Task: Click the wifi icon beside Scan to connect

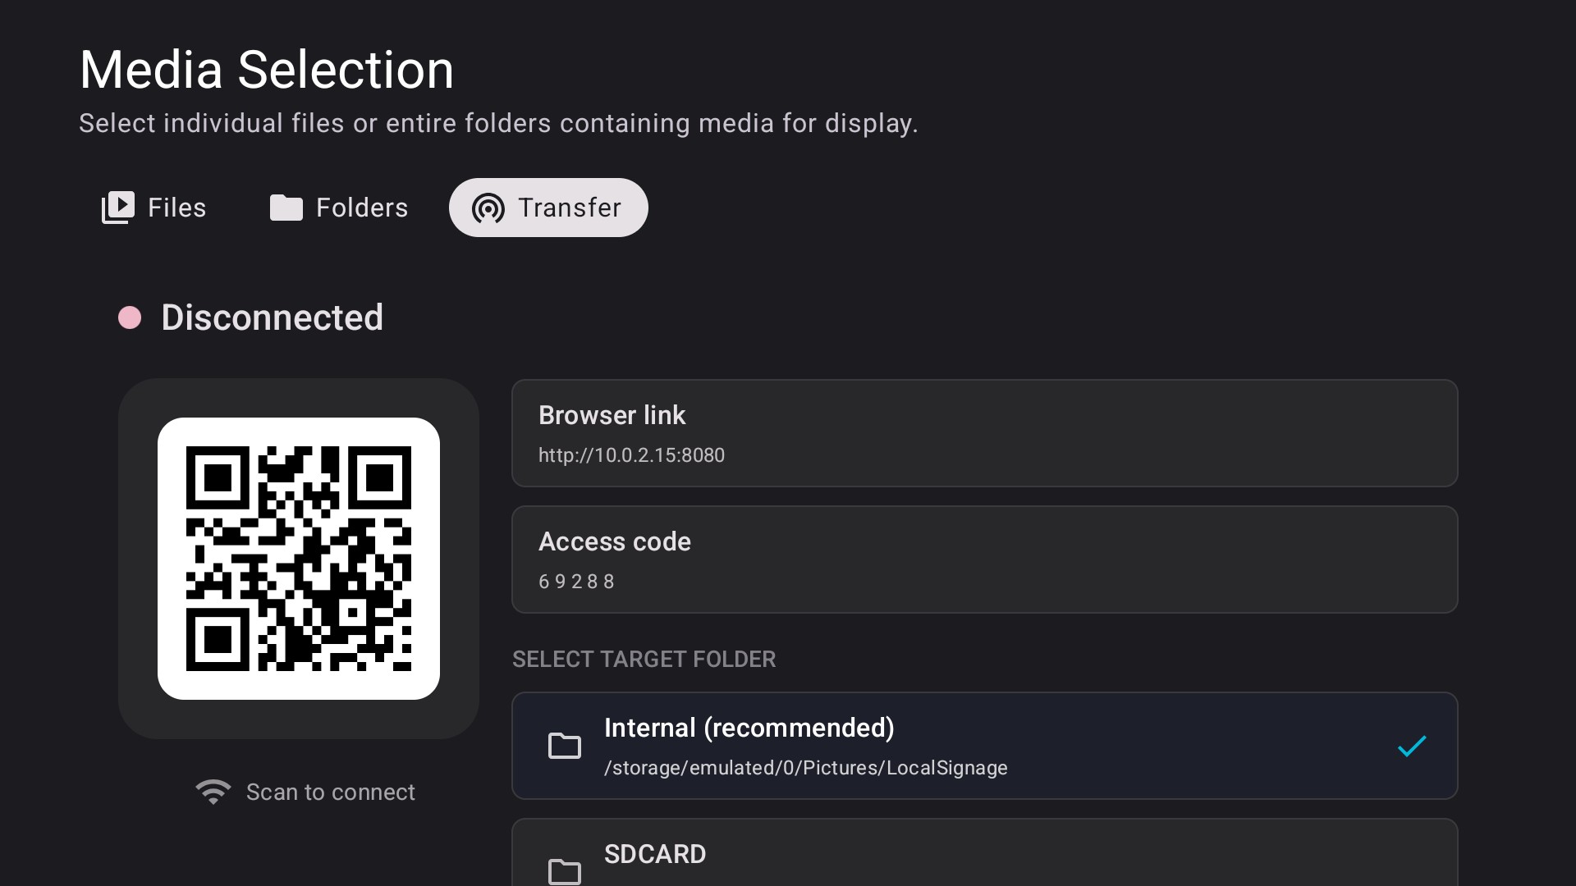Action: [x=213, y=792]
